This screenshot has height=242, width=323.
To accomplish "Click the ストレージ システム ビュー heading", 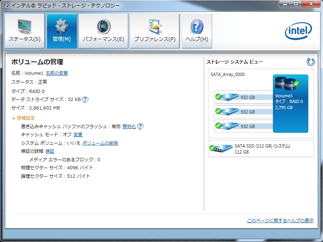I will coord(234,62).
